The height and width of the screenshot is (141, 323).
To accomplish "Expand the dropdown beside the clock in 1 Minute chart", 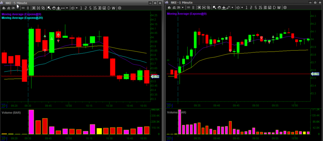I will click(x=242, y=8).
